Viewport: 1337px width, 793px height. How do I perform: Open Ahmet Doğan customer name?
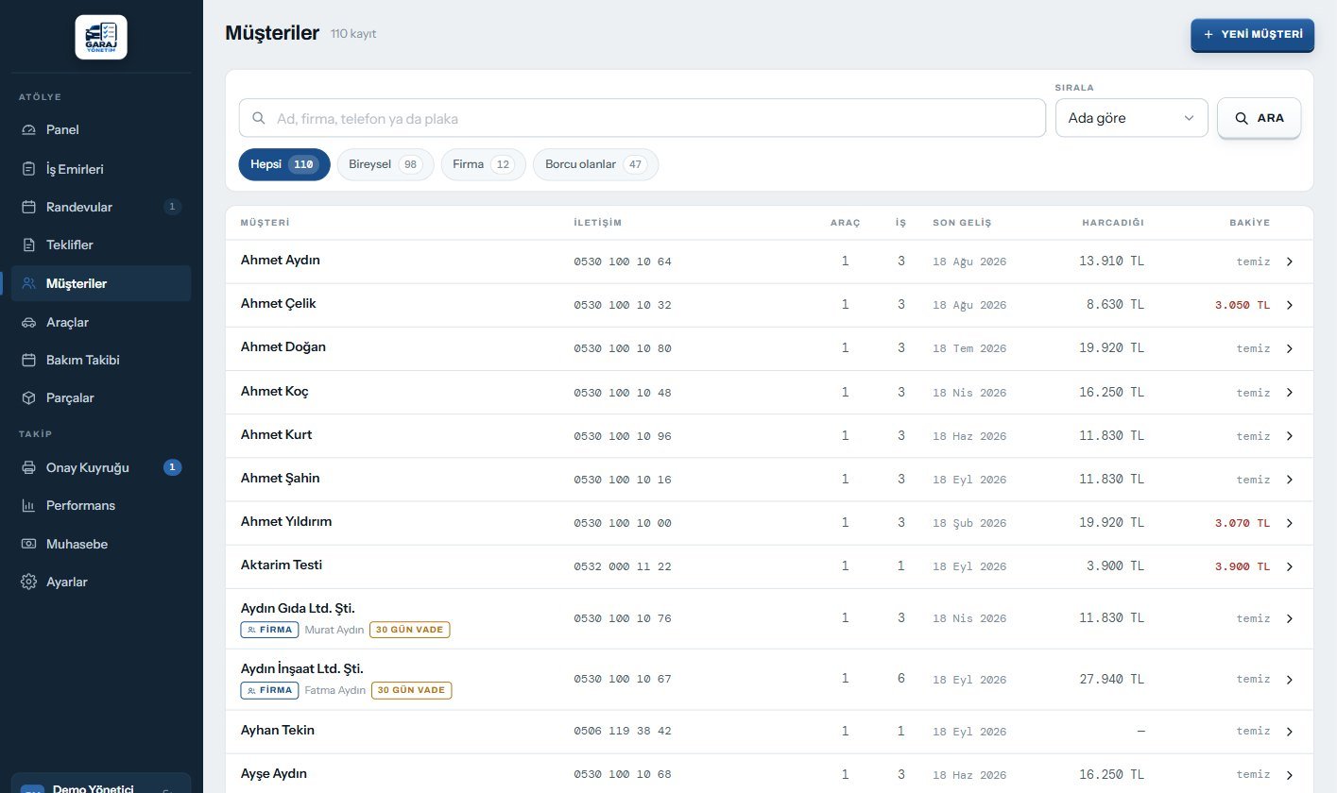click(x=283, y=347)
